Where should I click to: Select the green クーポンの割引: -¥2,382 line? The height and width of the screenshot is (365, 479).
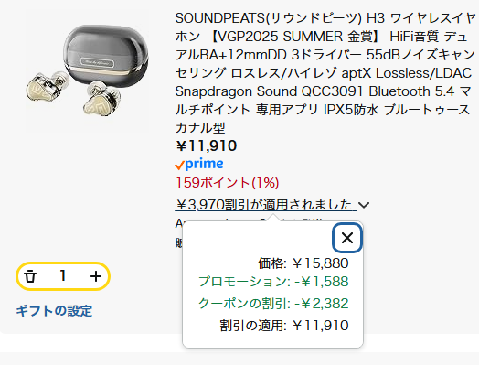tap(273, 304)
